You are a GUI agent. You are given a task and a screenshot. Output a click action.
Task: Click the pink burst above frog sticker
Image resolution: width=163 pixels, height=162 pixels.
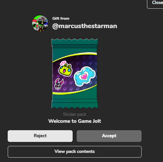click(63, 63)
